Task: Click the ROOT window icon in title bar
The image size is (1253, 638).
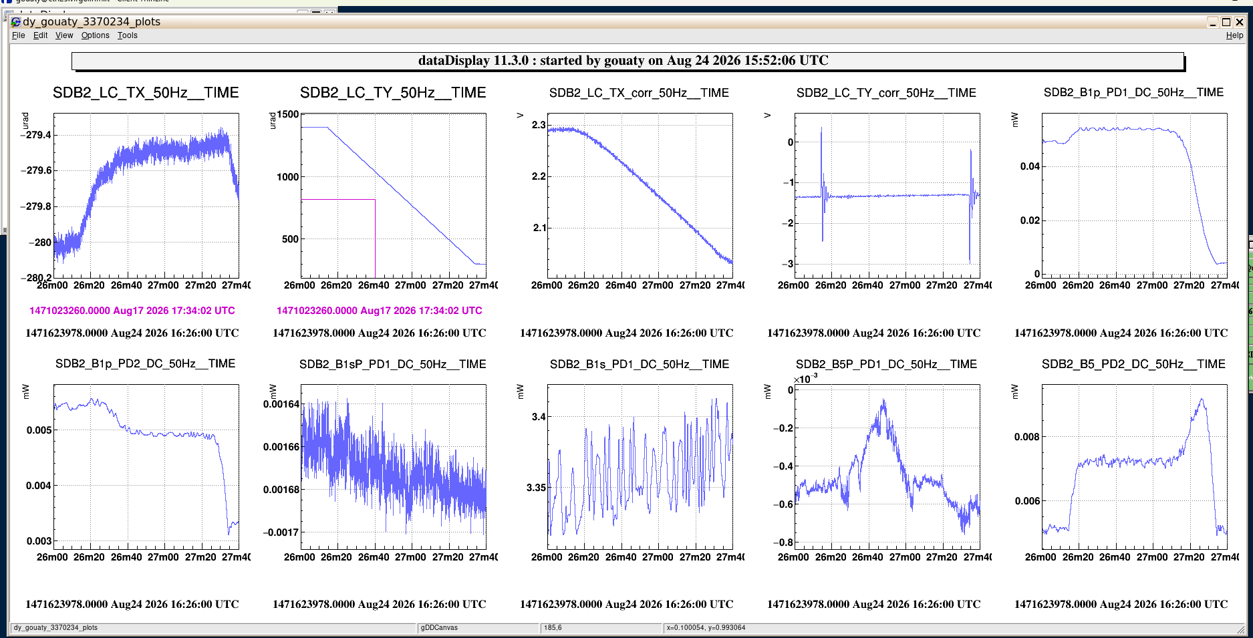Action: click(16, 21)
